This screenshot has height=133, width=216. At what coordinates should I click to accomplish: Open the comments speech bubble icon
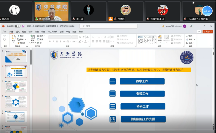point(199,32)
